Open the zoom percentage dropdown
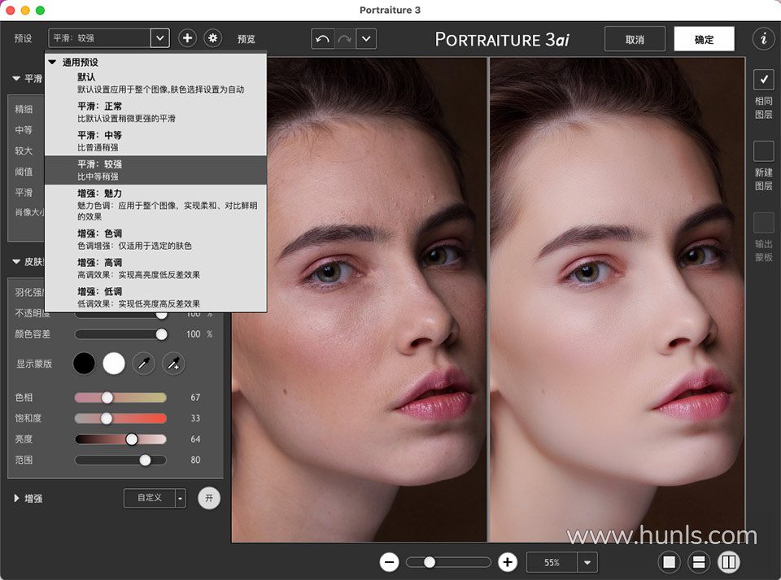Viewport: 781px width, 580px height. 587,562
